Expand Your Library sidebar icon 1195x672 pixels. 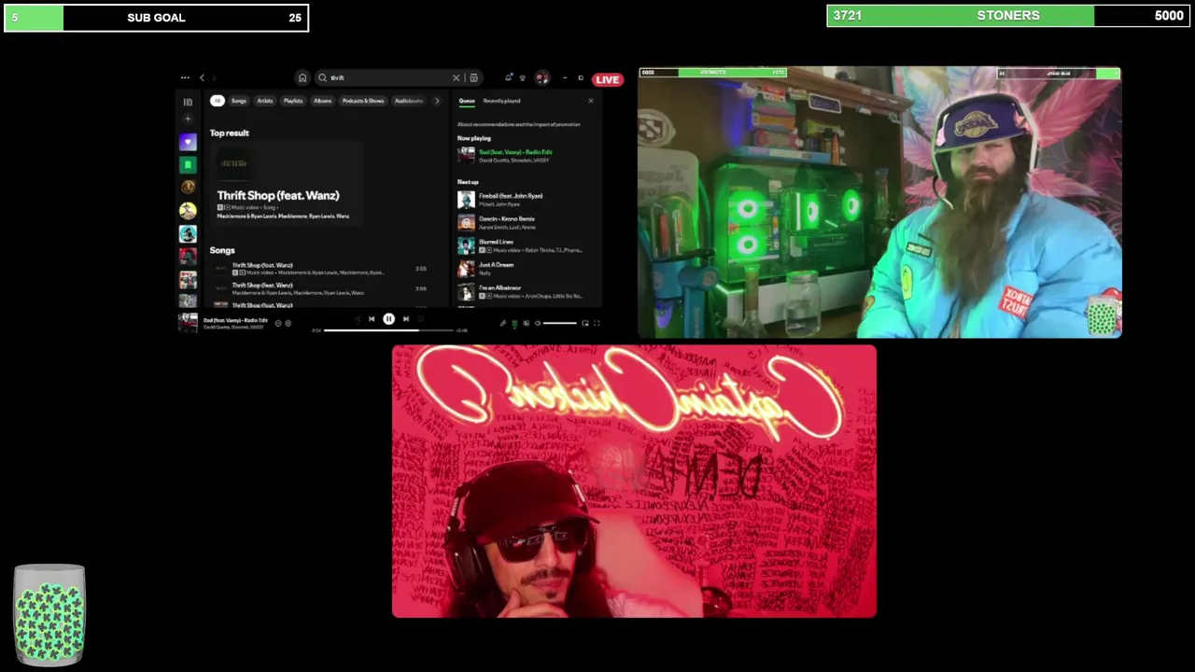[x=188, y=102]
